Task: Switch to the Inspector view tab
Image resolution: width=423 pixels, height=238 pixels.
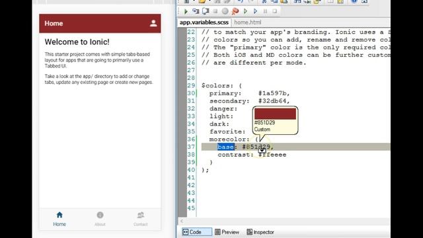Action: (x=260, y=232)
